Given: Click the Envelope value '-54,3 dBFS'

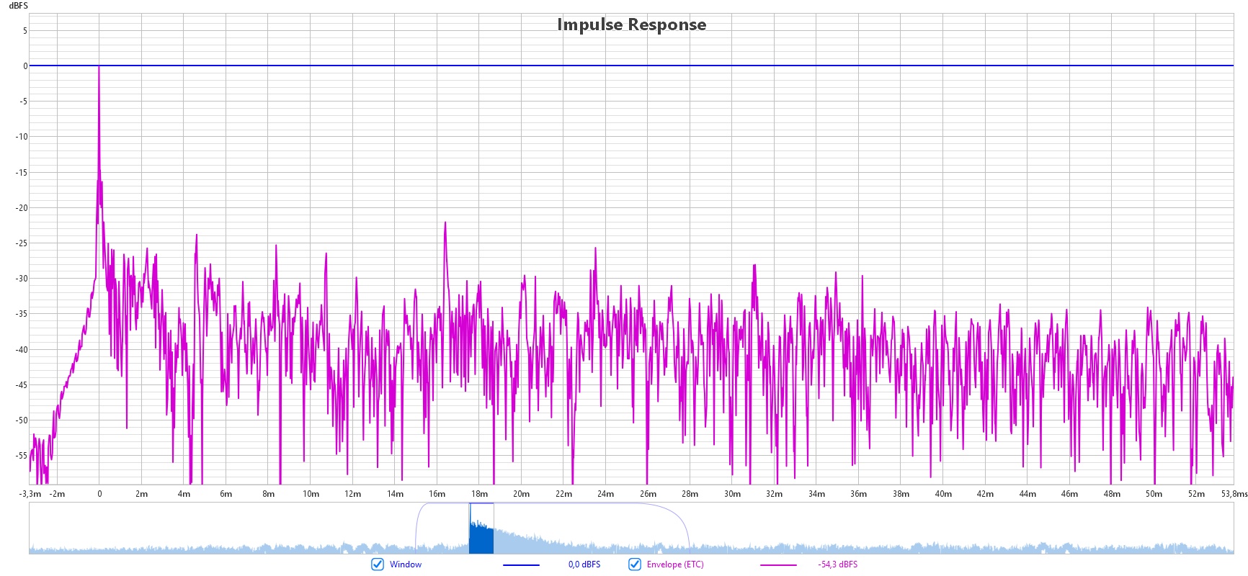Looking at the screenshot, I should tap(838, 564).
